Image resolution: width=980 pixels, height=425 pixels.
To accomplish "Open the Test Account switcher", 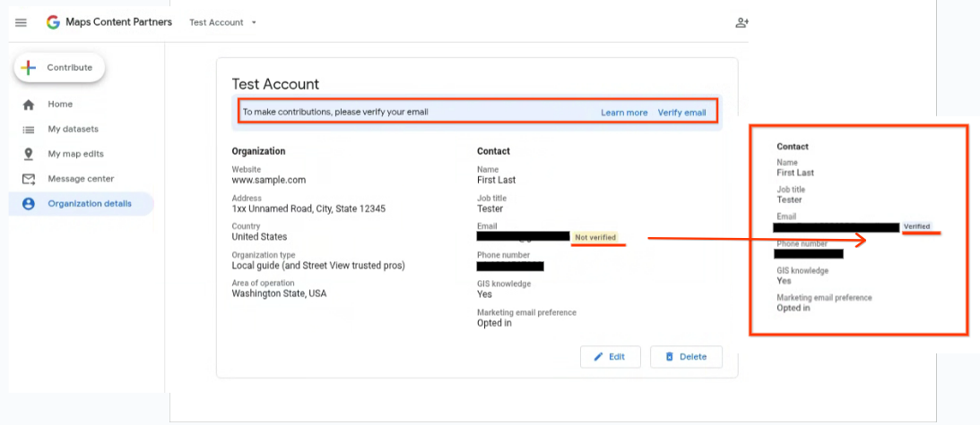I will click(x=223, y=22).
